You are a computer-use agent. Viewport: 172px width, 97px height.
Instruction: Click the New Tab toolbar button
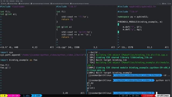3,4
